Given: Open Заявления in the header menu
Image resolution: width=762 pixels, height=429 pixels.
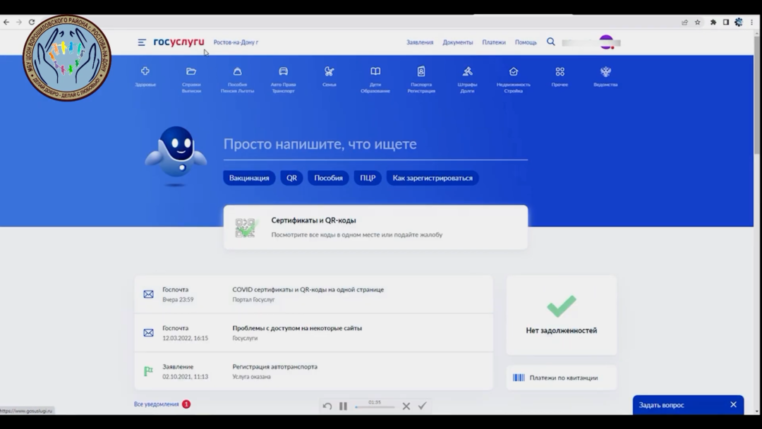Looking at the screenshot, I should [419, 42].
